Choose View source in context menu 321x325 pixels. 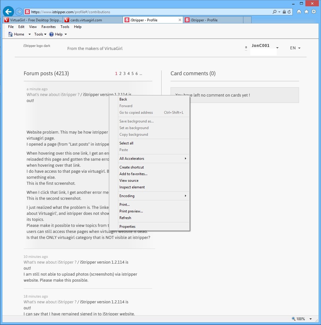point(153,181)
